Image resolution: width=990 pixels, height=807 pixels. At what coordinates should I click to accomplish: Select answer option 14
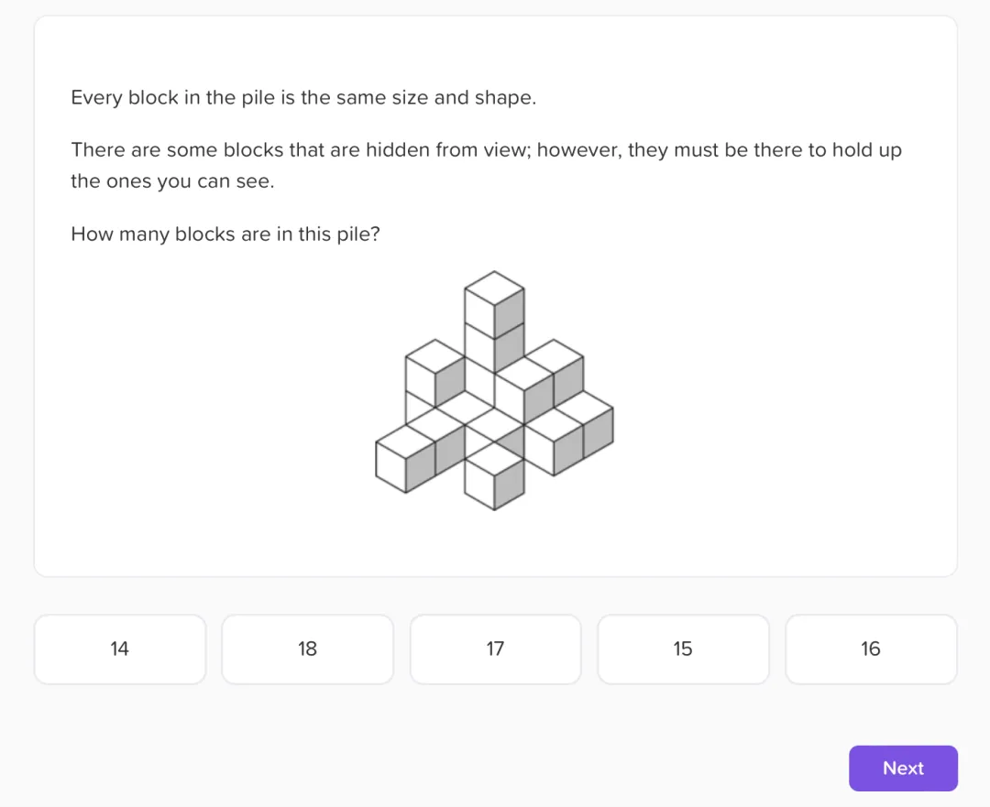tap(120, 649)
